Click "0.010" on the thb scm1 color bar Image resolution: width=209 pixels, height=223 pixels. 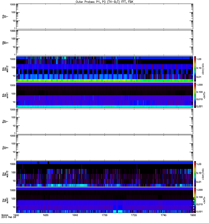point(200,99)
